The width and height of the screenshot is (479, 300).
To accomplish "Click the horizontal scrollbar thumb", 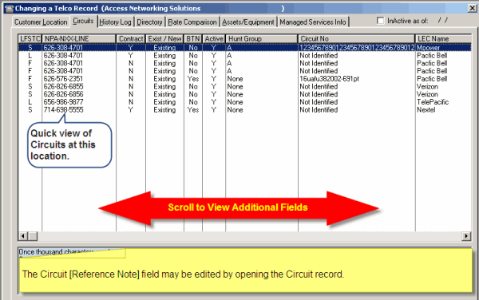I will click(x=33, y=236).
